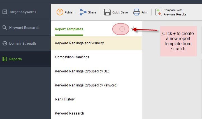Switch to the Report Templates tab
The width and height of the screenshot is (202, 119).
click(69, 29)
